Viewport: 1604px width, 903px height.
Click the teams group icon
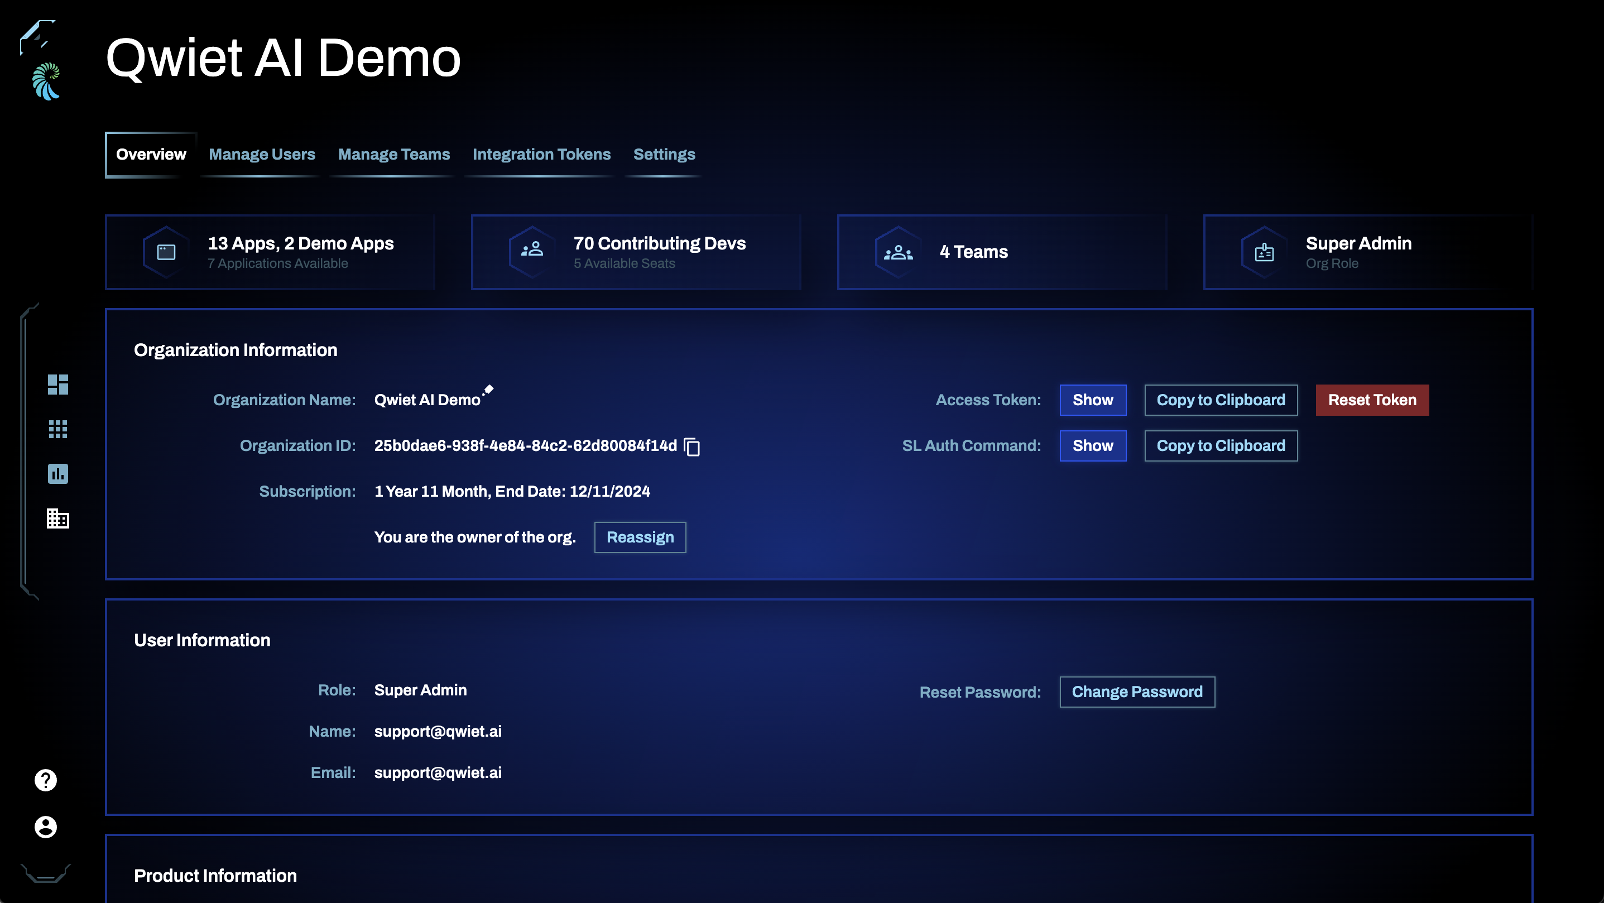(899, 252)
